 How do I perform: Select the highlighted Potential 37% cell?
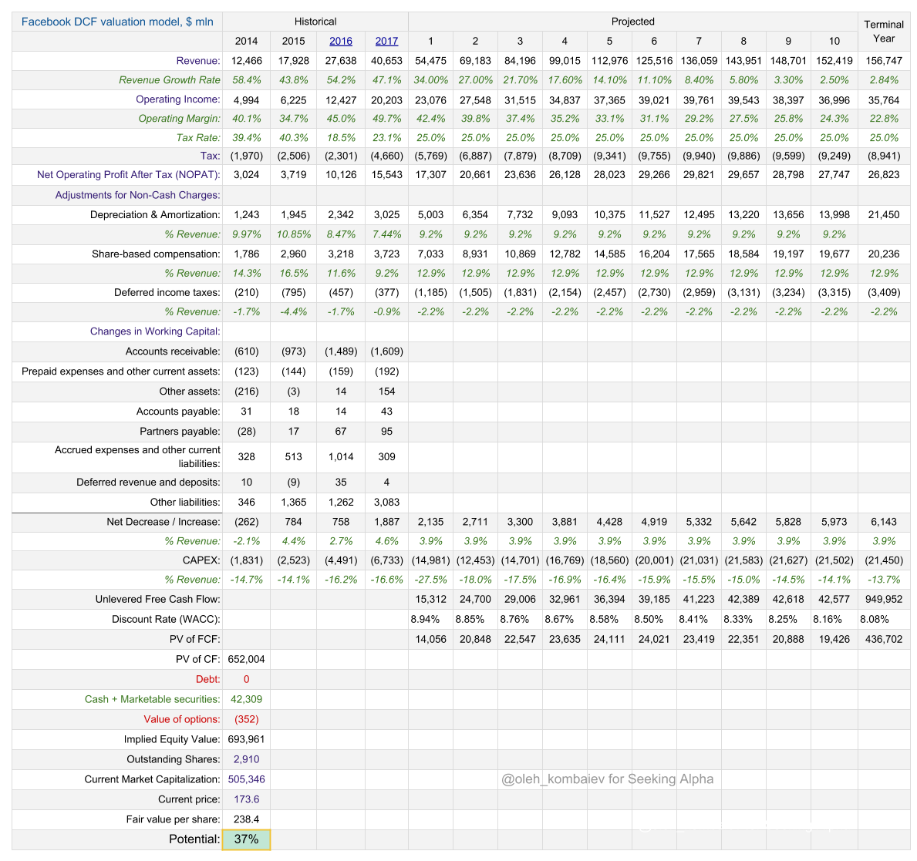(246, 839)
